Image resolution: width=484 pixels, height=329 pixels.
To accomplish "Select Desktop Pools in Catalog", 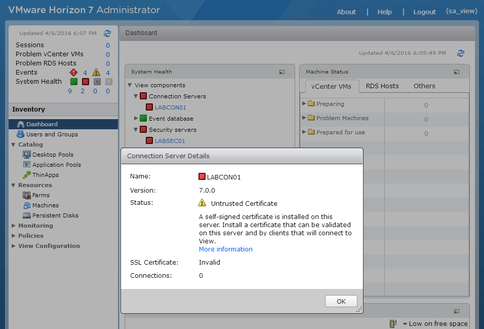I will coord(53,154).
